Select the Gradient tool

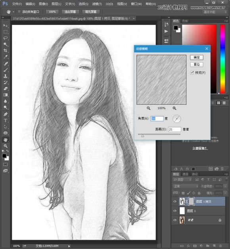coord(6,95)
